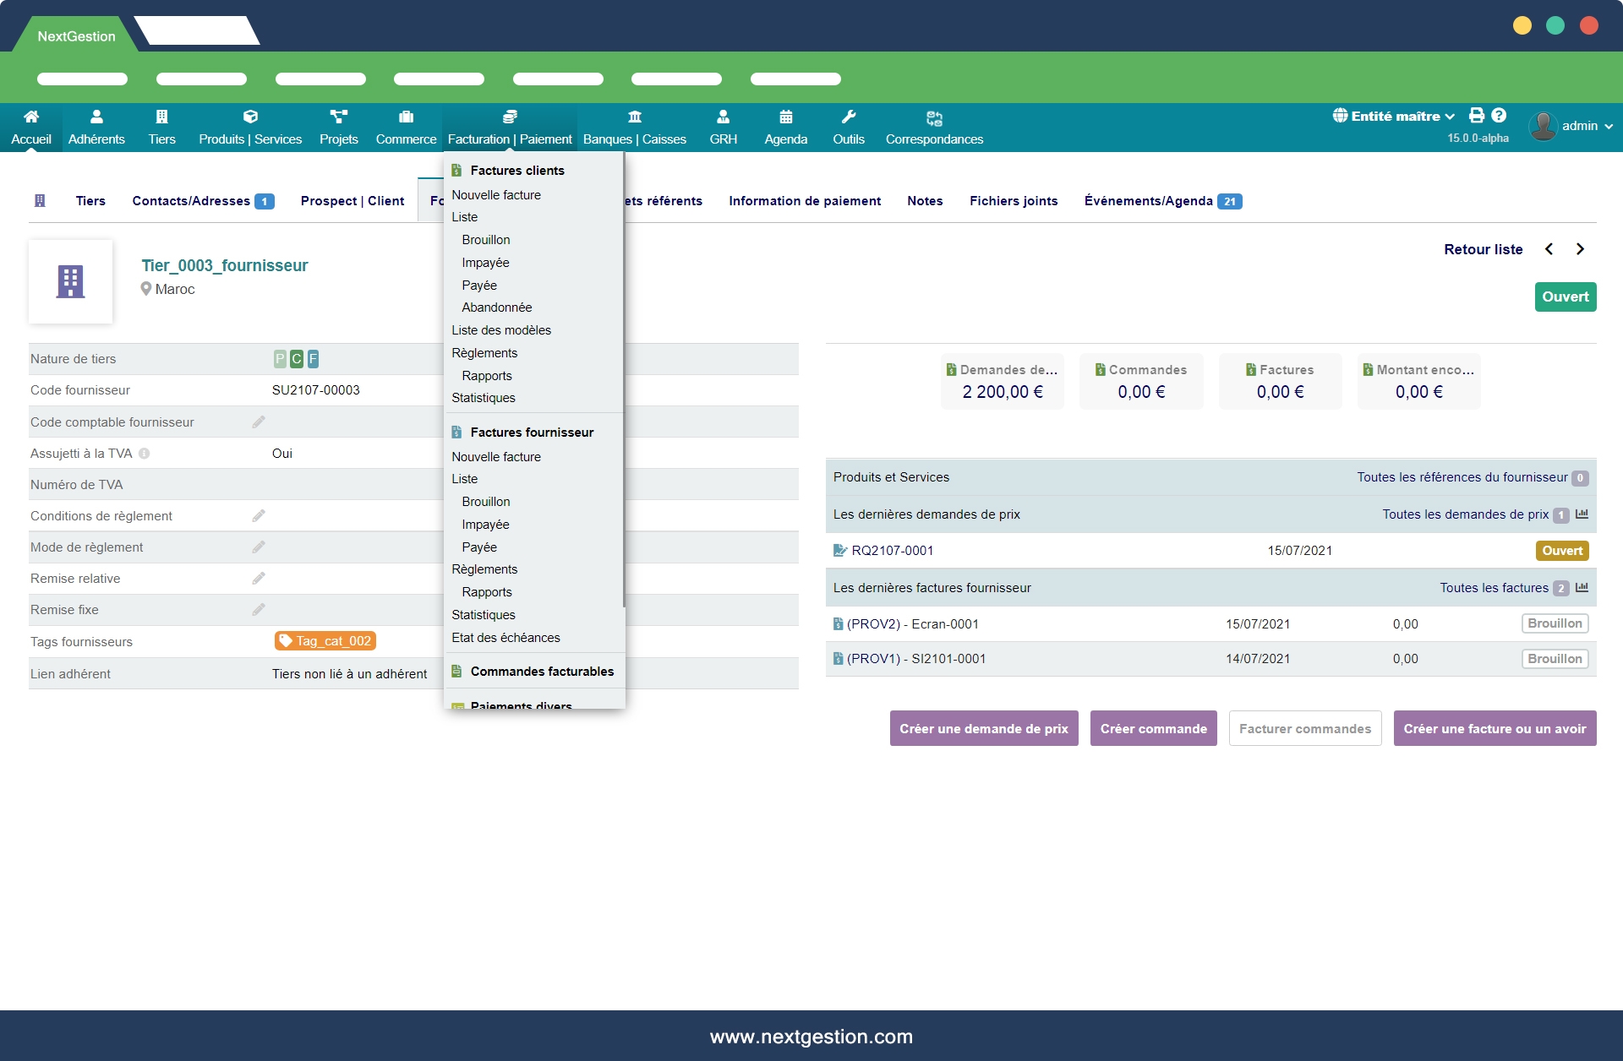Click the orange Tag_cat_002 tag
The image size is (1623, 1061).
point(325,641)
